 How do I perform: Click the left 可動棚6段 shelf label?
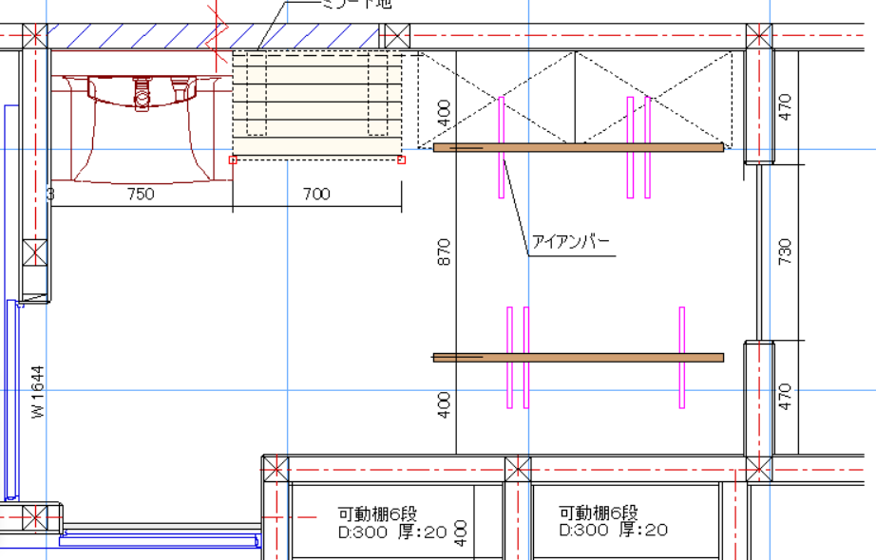click(377, 513)
